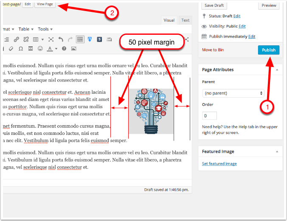Click the blue Publish button
Viewport: 287px width, 221px height.
click(x=269, y=50)
